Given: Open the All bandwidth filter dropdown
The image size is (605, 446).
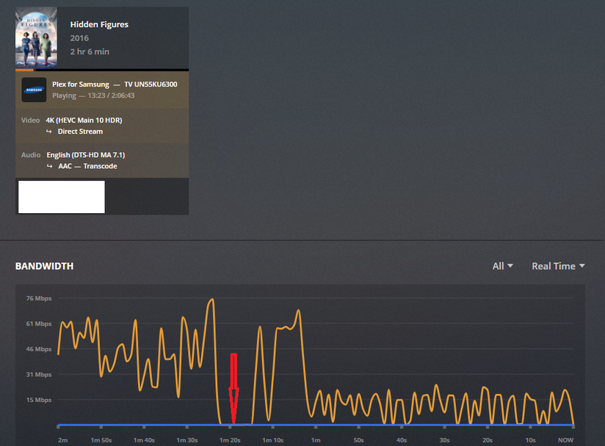Looking at the screenshot, I should tap(502, 266).
